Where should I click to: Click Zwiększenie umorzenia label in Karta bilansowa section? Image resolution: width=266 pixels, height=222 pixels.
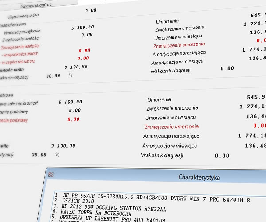pos(180,28)
